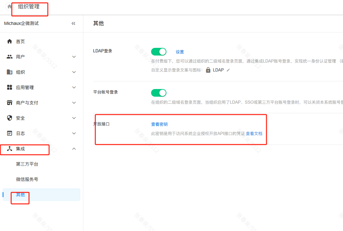Edit LDAP display text with pencil icon
The width and height of the screenshot is (343, 231).
(x=228, y=70)
